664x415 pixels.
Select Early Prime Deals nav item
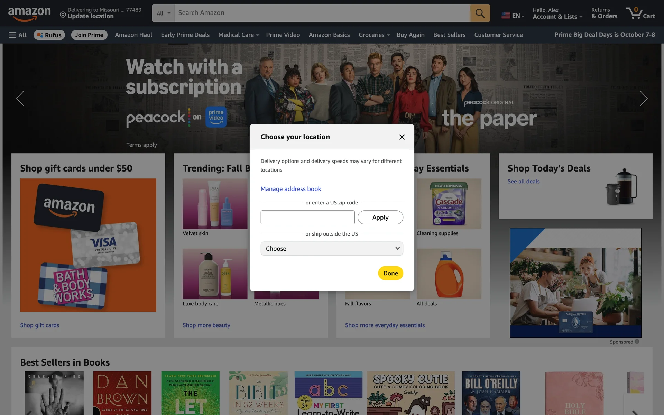pyautogui.click(x=185, y=35)
